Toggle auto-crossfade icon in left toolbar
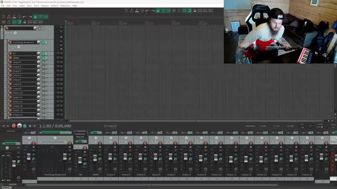Screen dimensions: 337x189 pyautogui.click(x=41, y=17)
